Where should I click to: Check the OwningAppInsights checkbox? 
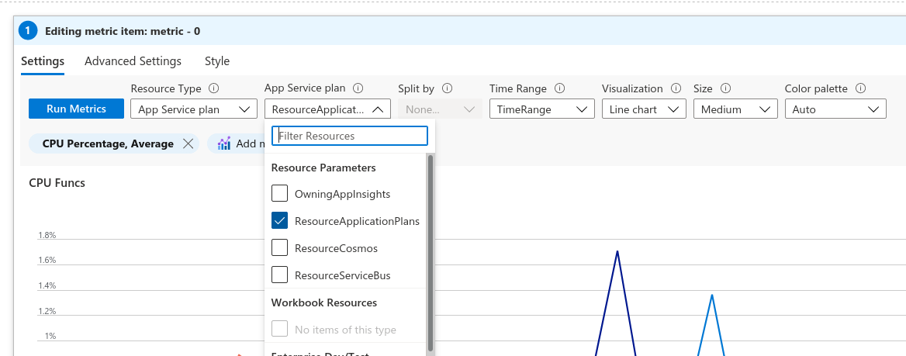280,194
